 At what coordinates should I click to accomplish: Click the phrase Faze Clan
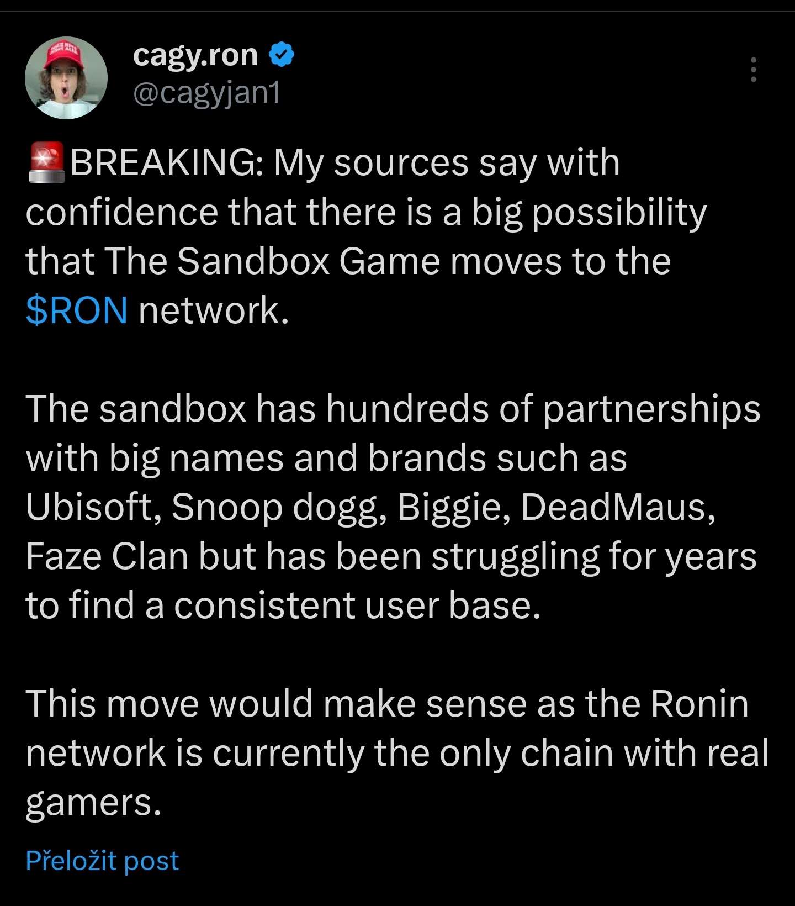click(106, 556)
